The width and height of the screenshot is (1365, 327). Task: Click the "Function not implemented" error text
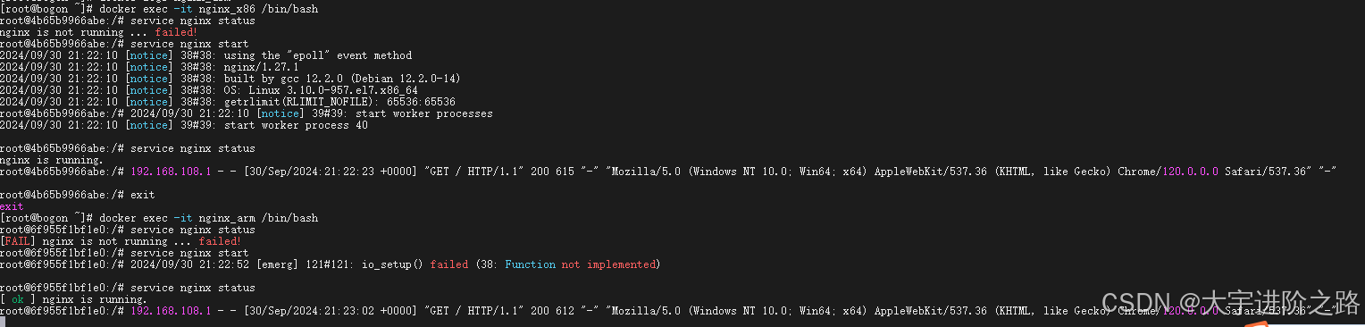[580, 264]
